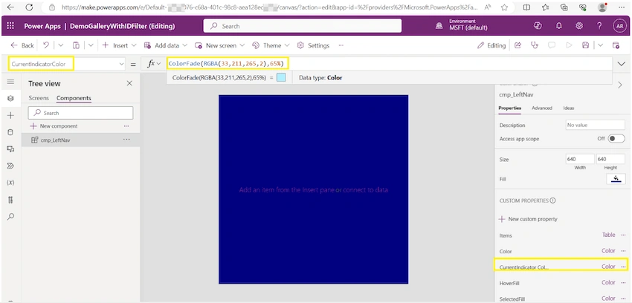Click the light blue formula result swatch
Screen dimensions: 632x303
281,77
